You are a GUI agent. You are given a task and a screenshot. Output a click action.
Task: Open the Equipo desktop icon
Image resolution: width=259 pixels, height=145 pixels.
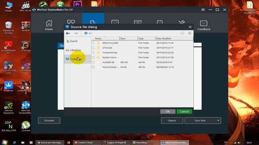click(x=8, y=6)
